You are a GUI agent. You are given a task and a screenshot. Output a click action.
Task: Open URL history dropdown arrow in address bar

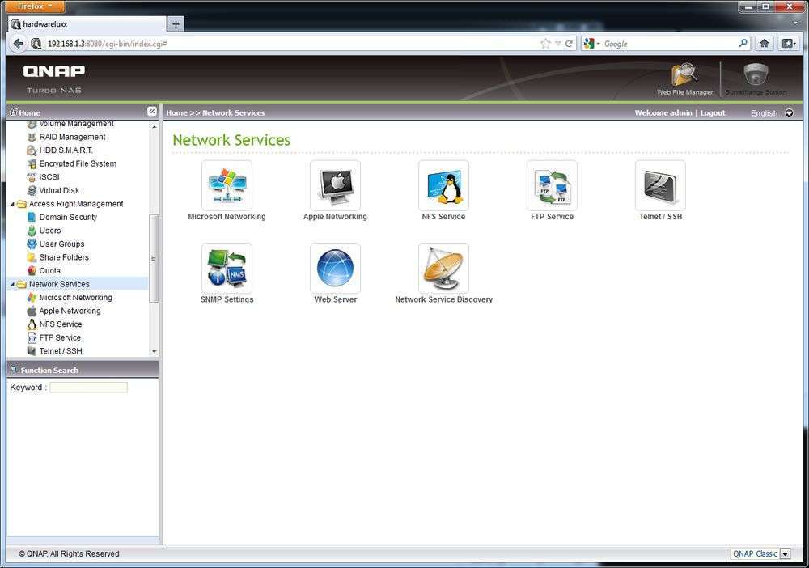pos(557,44)
